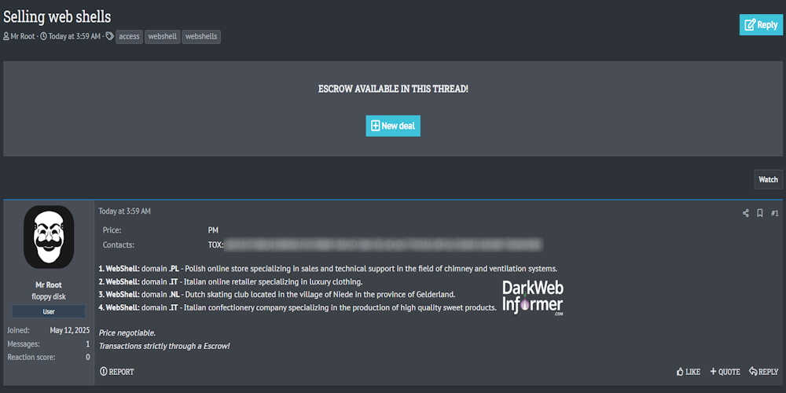This screenshot has height=393, width=786.
Task: Click the thread start time in the header
Action: click(x=74, y=36)
